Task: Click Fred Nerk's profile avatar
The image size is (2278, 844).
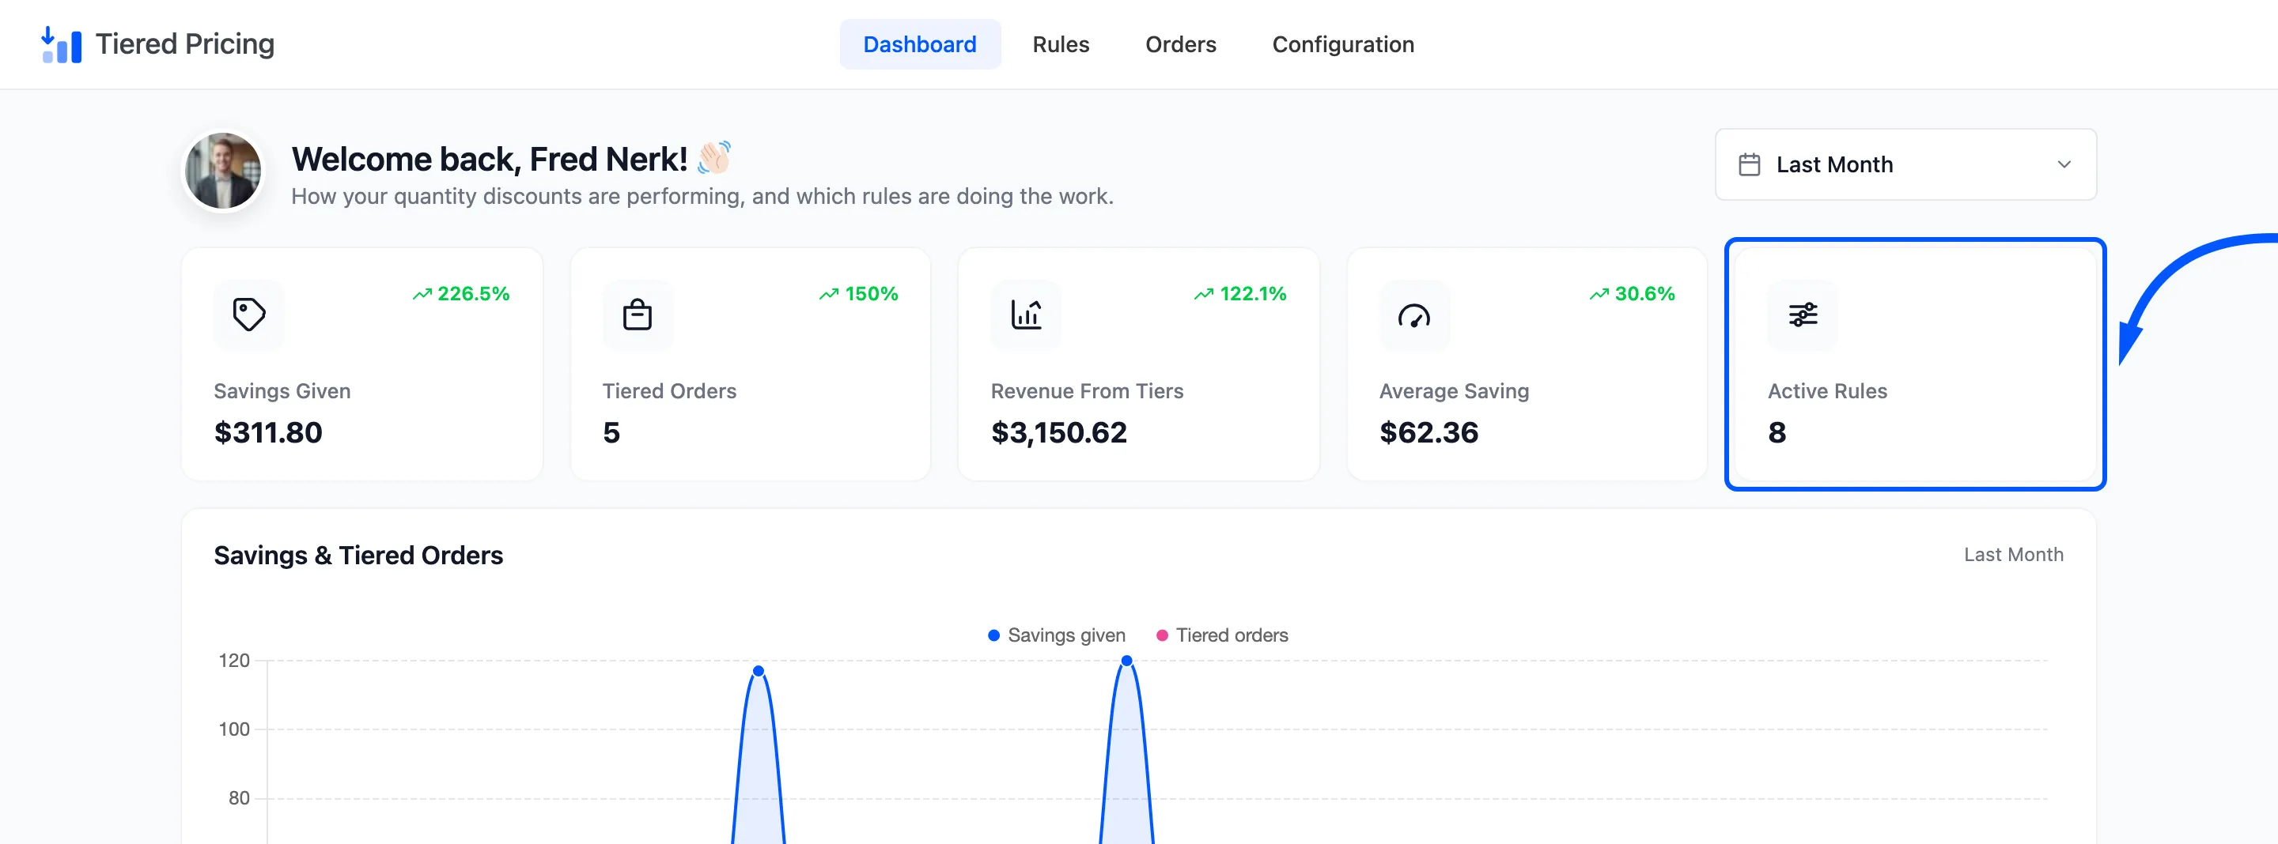Action: point(222,171)
